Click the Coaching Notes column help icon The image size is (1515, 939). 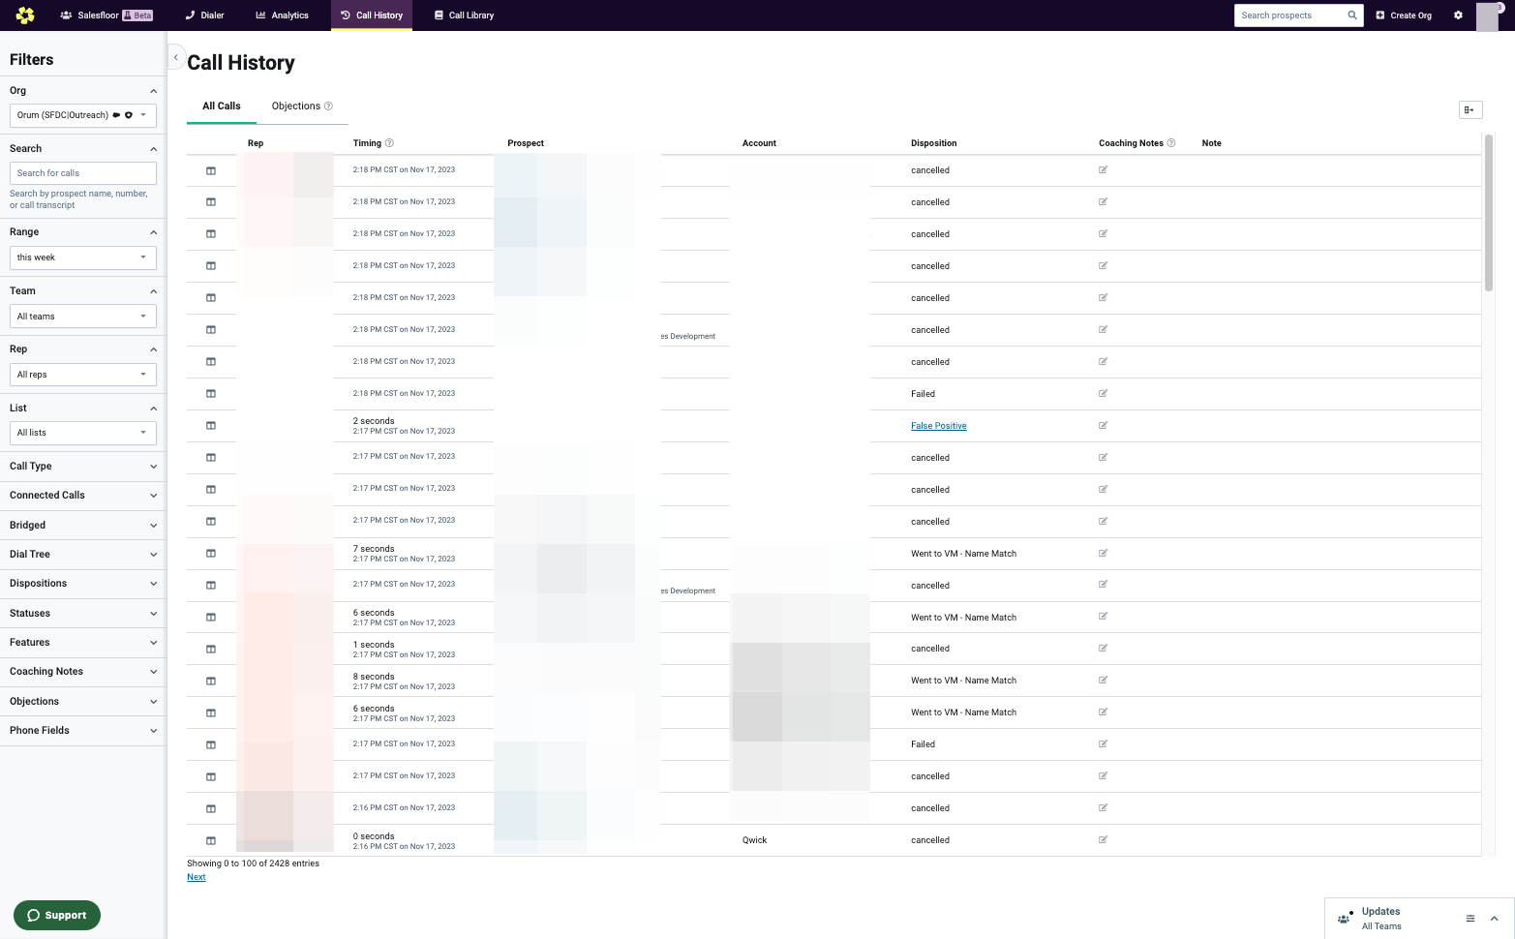click(1171, 143)
